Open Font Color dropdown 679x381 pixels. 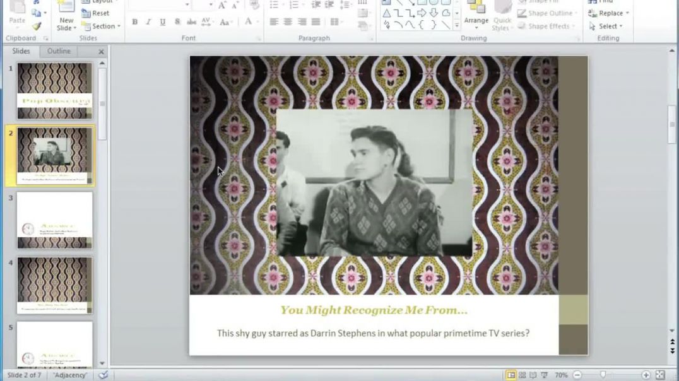coord(257,21)
